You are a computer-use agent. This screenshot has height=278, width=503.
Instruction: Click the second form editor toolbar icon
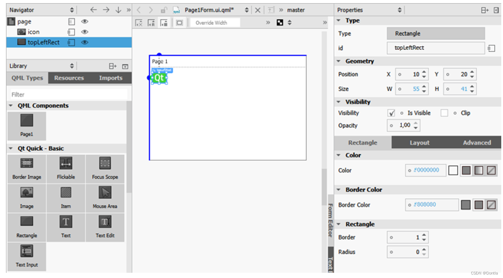coord(151,23)
